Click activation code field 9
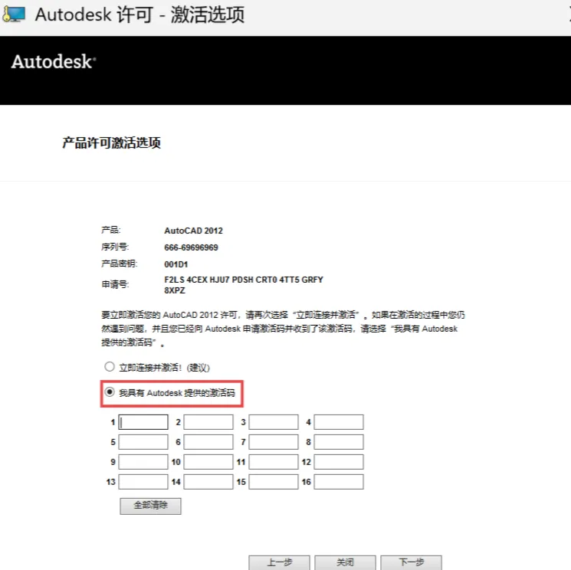 pyautogui.click(x=143, y=462)
